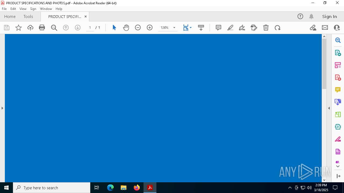344x193 pixels.
Task: Click the page number field
Action: tap(90, 28)
